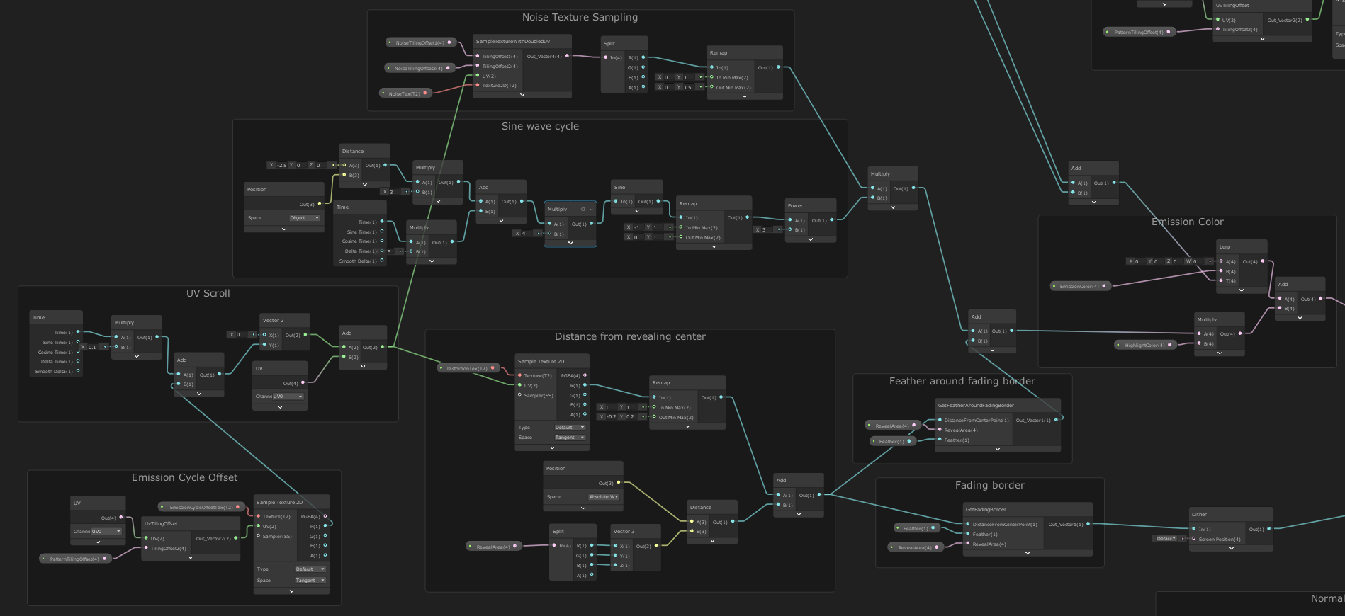The image size is (1345, 616).
Task: Collapse the Sine node preview chevron
Action: pyautogui.click(x=636, y=211)
